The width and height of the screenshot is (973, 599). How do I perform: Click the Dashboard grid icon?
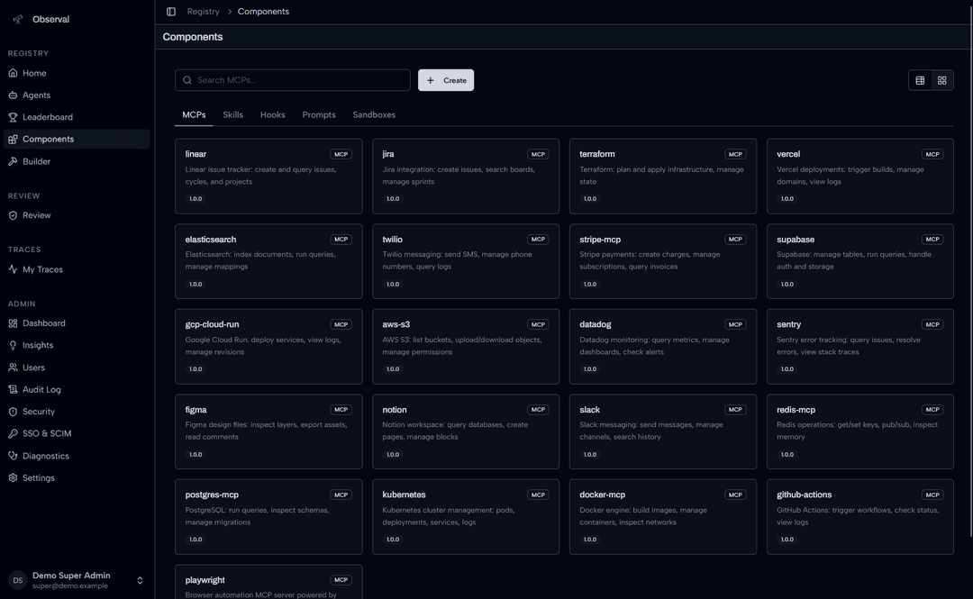point(13,323)
